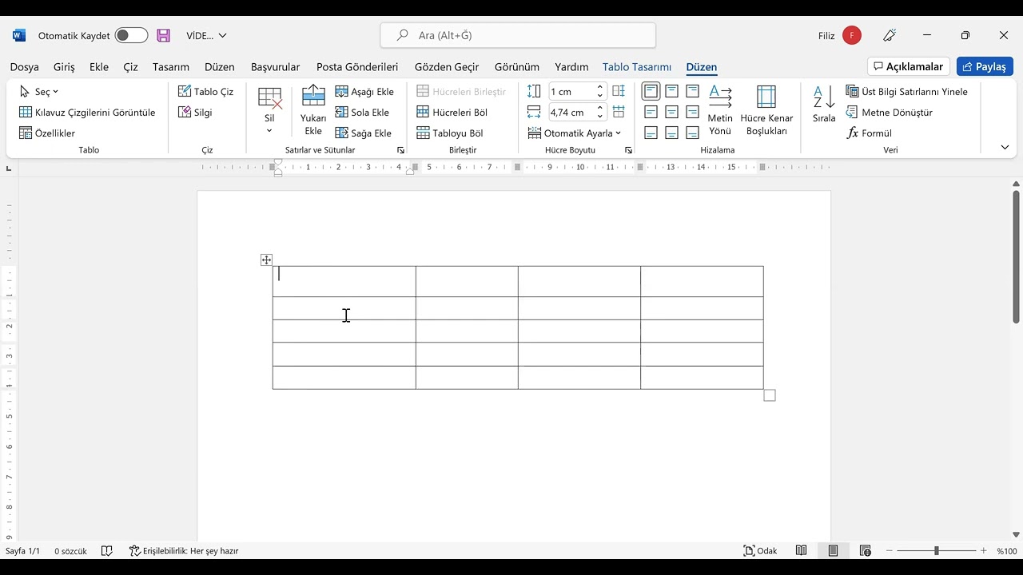Viewport: 1023px width, 575px height.
Task: Select align top right icon
Action: [x=693, y=91]
